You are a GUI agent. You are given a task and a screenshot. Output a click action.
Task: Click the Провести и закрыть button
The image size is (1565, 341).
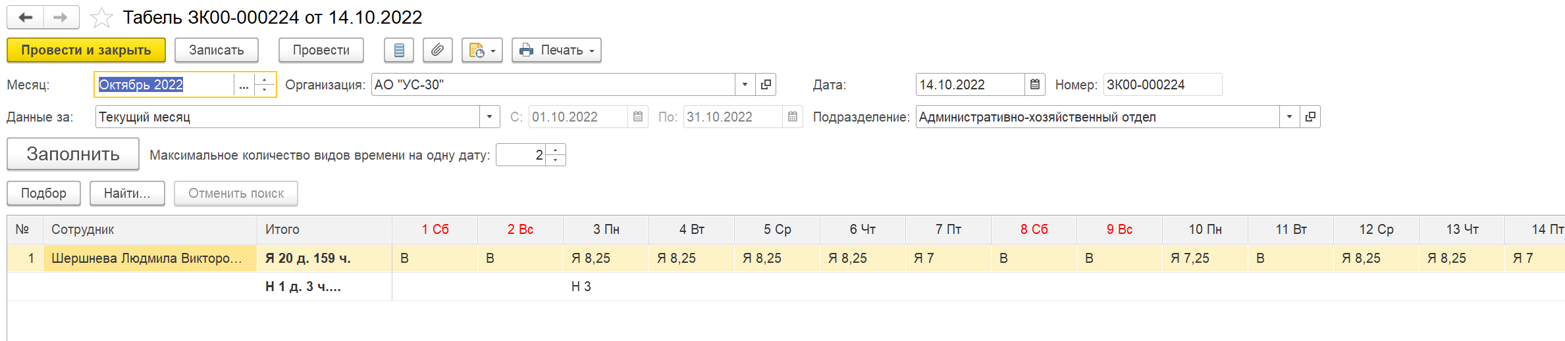point(86,50)
